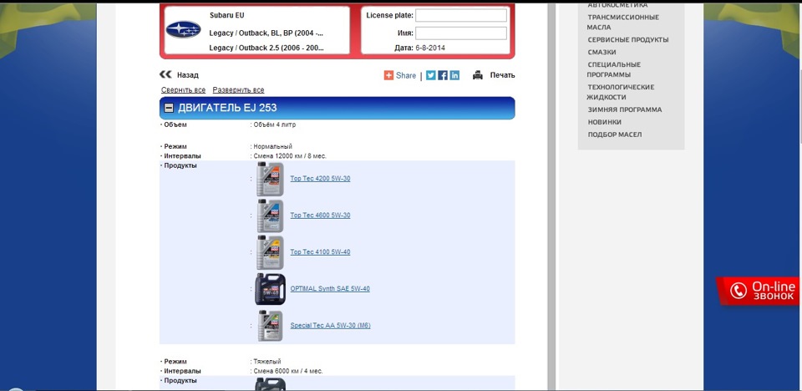This screenshot has width=802, height=391.
Task: Open the OPTIMAL Synth SAE 5W-40 link
Action: 330,288
